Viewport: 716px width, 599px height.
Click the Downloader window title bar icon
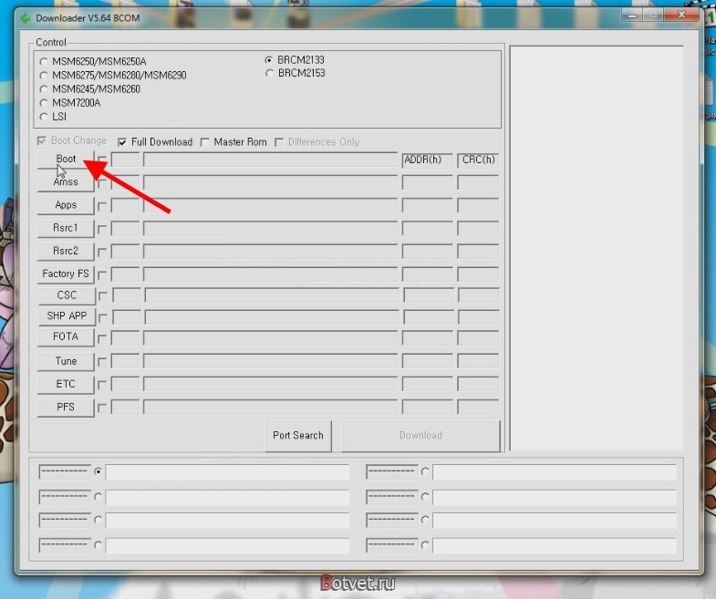click(x=26, y=18)
